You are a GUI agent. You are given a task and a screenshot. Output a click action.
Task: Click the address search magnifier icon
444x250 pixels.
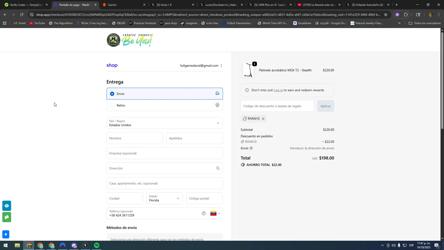coord(218,169)
